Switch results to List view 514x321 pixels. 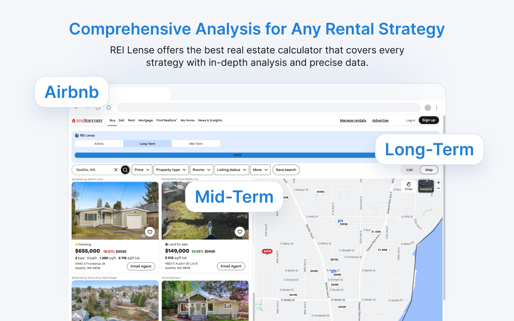pos(410,170)
